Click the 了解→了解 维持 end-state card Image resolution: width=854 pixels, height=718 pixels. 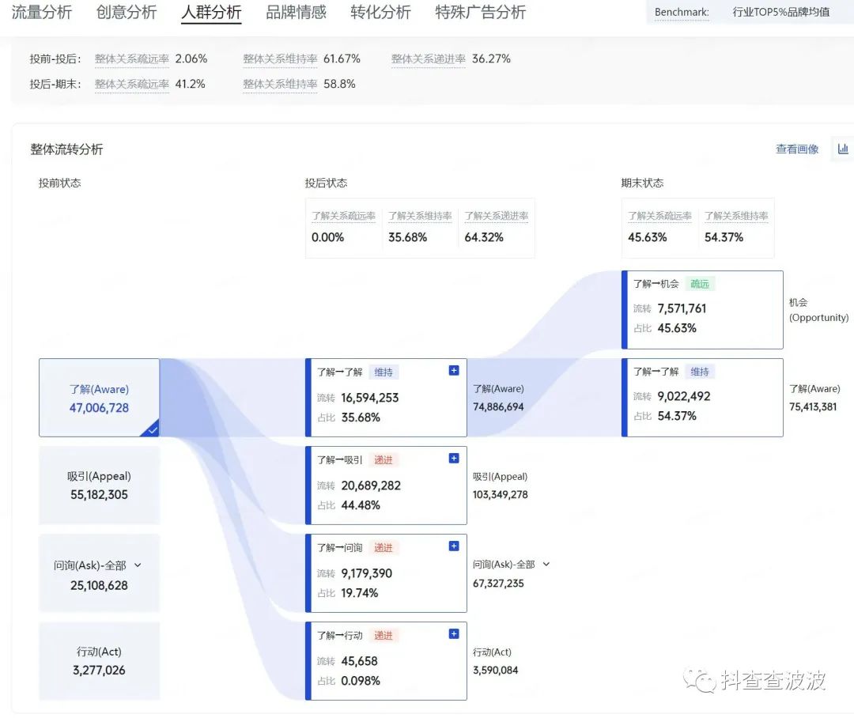(x=702, y=398)
